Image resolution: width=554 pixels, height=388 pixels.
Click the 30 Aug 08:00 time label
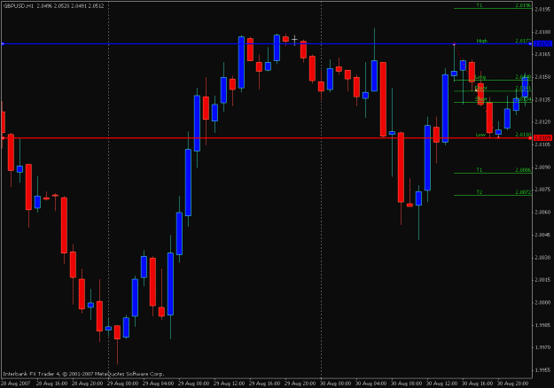pyautogui.click(x=406, y=383)
